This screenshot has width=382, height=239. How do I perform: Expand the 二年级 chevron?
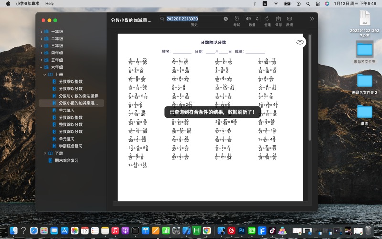pyautogui.click(x=41, y=39)
